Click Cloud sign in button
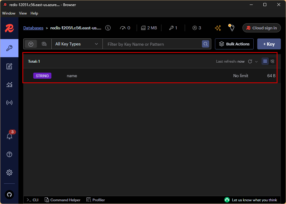The image size is (286, 204). pyautogui.click(x=262, y=28)
